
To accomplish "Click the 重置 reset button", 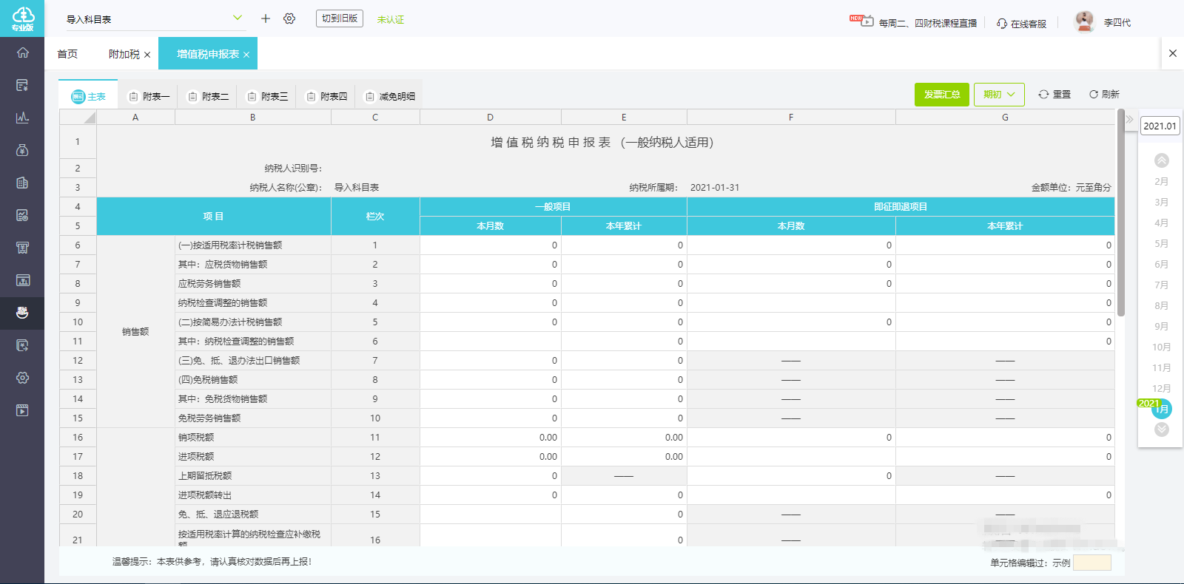I will tap(1054, 95).
